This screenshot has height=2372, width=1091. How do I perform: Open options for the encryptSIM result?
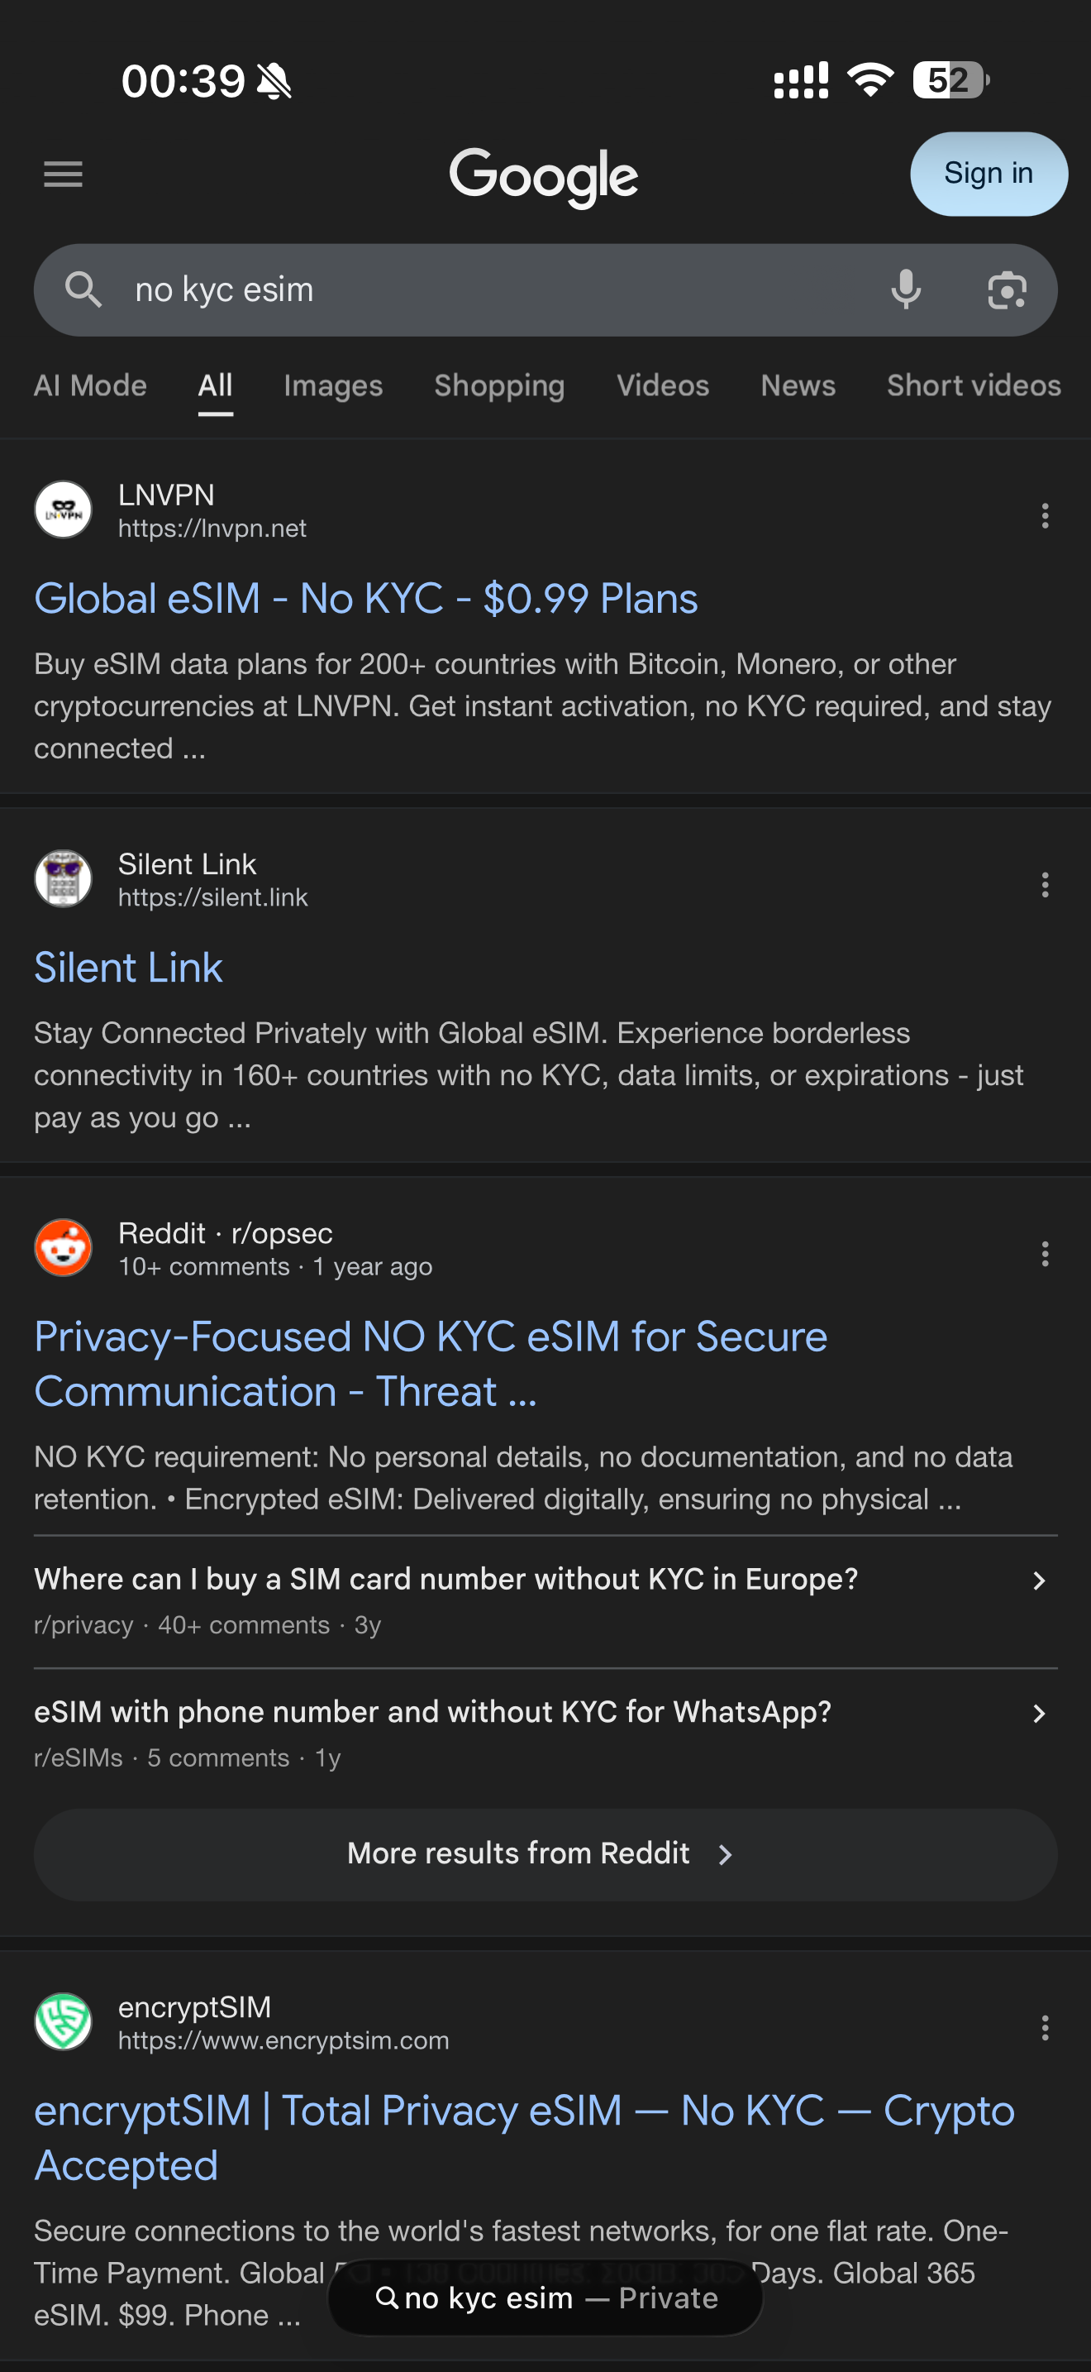pyautogui.click(x=1044, y=2028)
